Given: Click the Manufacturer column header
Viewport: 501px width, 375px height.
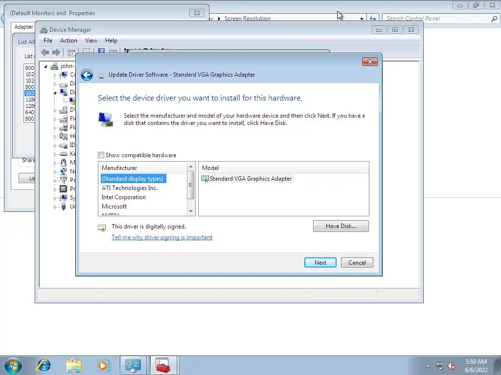Looking at the screenshot, I should (143, 168).
